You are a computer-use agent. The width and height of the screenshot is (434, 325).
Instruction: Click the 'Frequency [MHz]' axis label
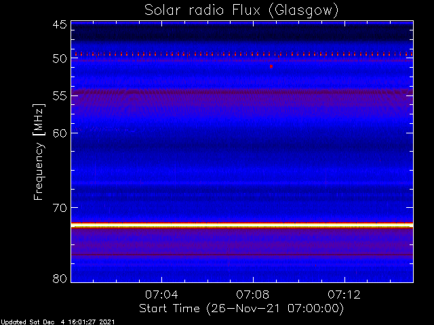click(39, 152)
